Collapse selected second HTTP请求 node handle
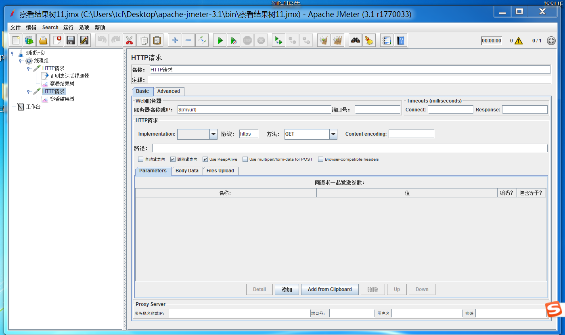565x335 pixels. 28,92
